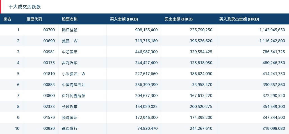Click stock name 小米集团 - W
The width and height of the screenshot is (289, 134).
[x=74, y=74]
